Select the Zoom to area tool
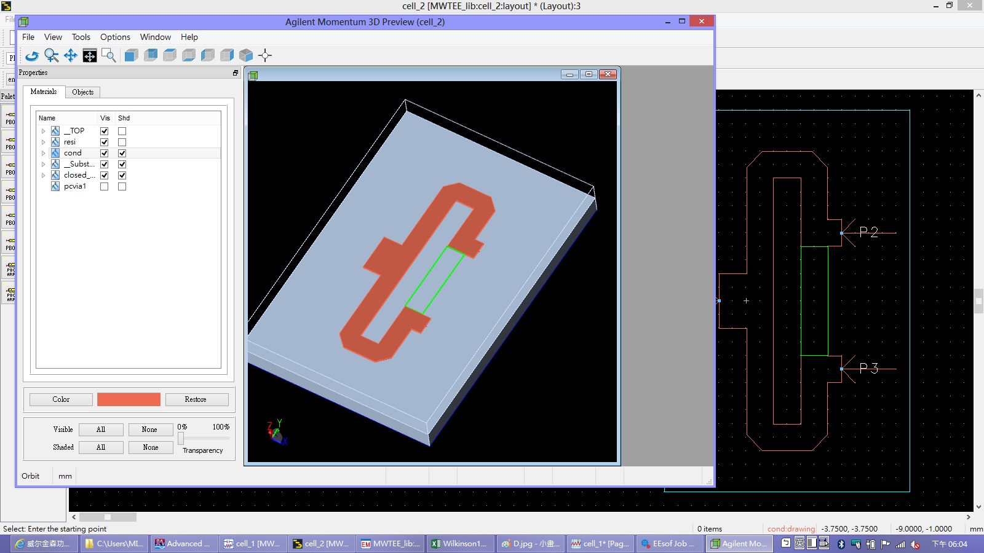 click(x=109, y=55)
